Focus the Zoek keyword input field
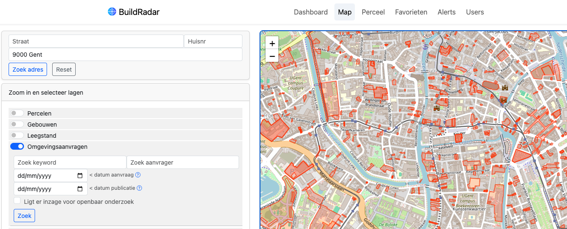Image resolution: width=567 pixels, height=229 pixels. pos(70,162)
